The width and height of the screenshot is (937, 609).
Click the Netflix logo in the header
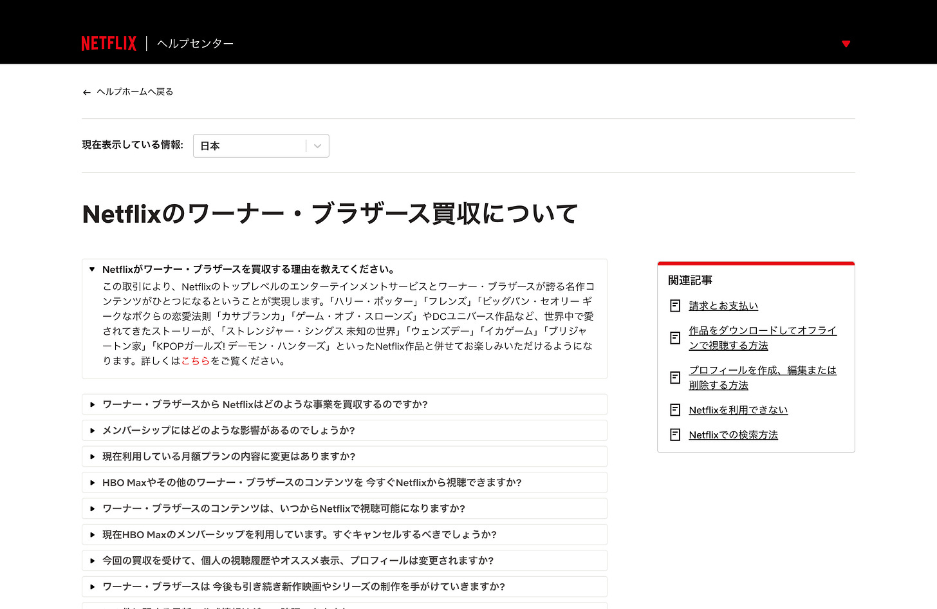108,42
